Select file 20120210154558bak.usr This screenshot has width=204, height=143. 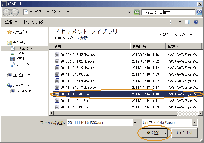pos(78,55)
